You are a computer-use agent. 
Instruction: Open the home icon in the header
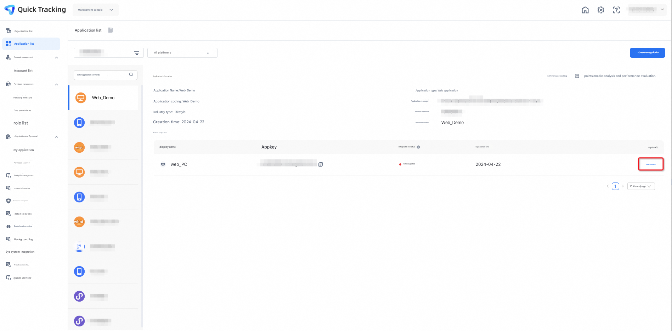pos(585,10)
